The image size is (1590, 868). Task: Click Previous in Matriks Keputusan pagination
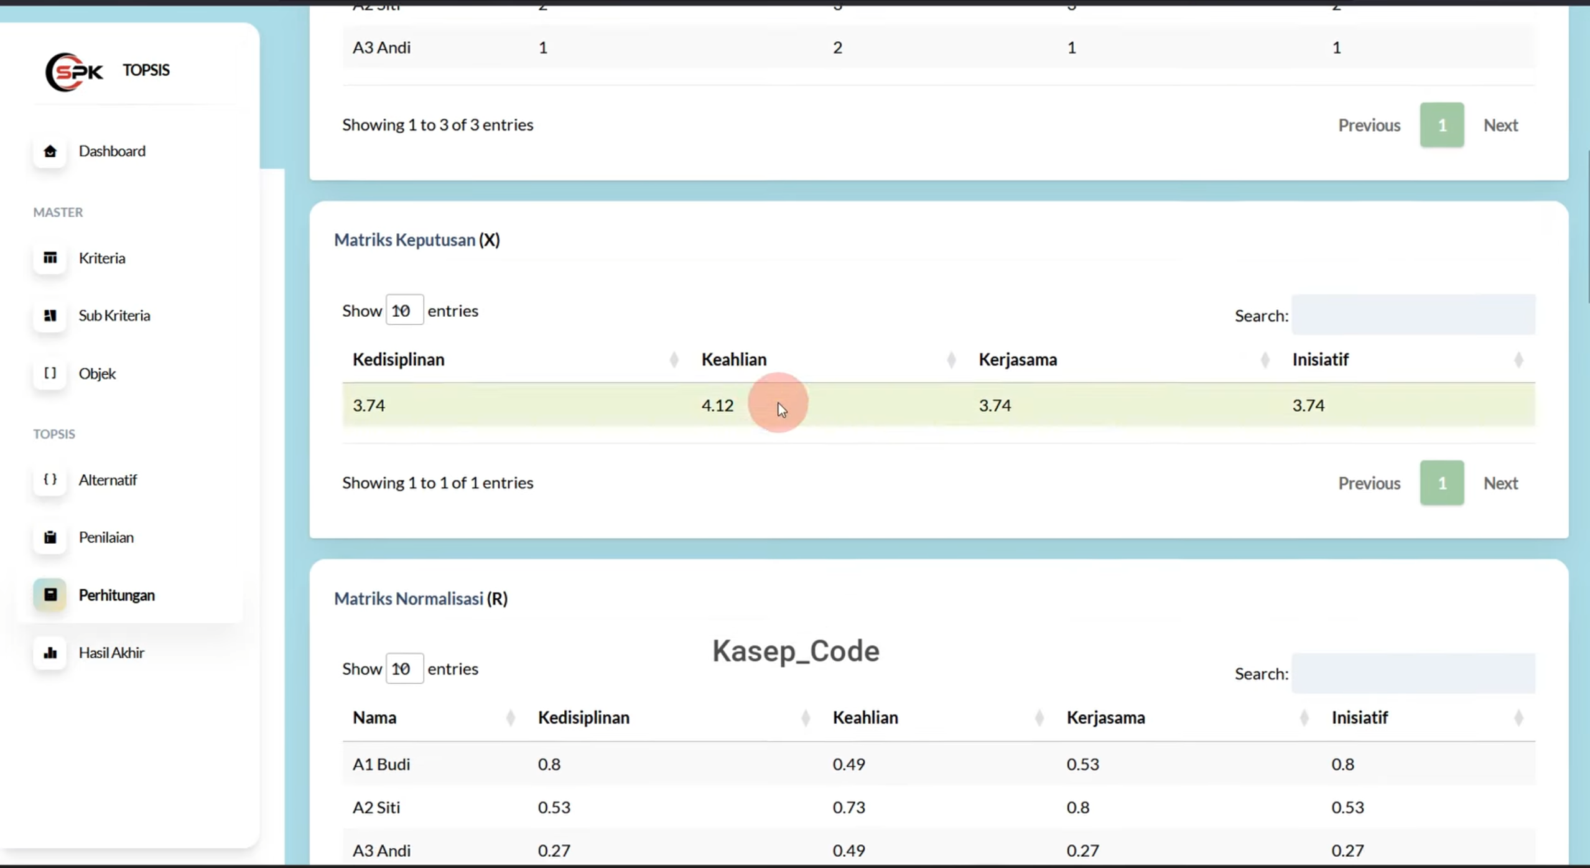pyautogui.click(x=1369, y=483)
